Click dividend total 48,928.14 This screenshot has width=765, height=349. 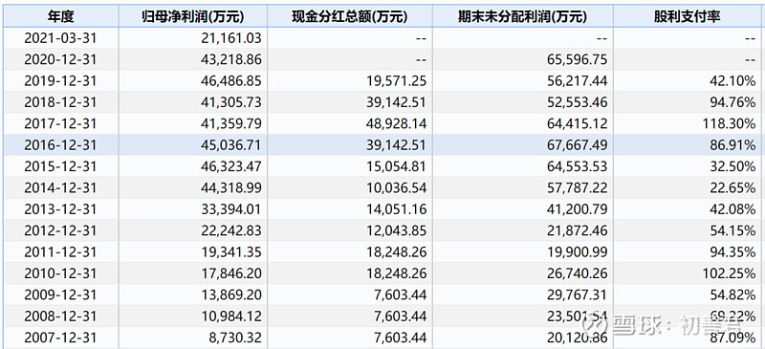pyautogui.click(x=396, y=124)
